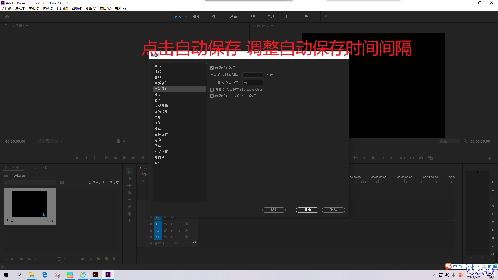Export frame with the camera icon

click(x=421, y=158)
